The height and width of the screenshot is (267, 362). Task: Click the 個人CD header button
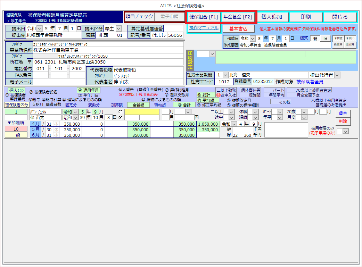click(17, 90)
